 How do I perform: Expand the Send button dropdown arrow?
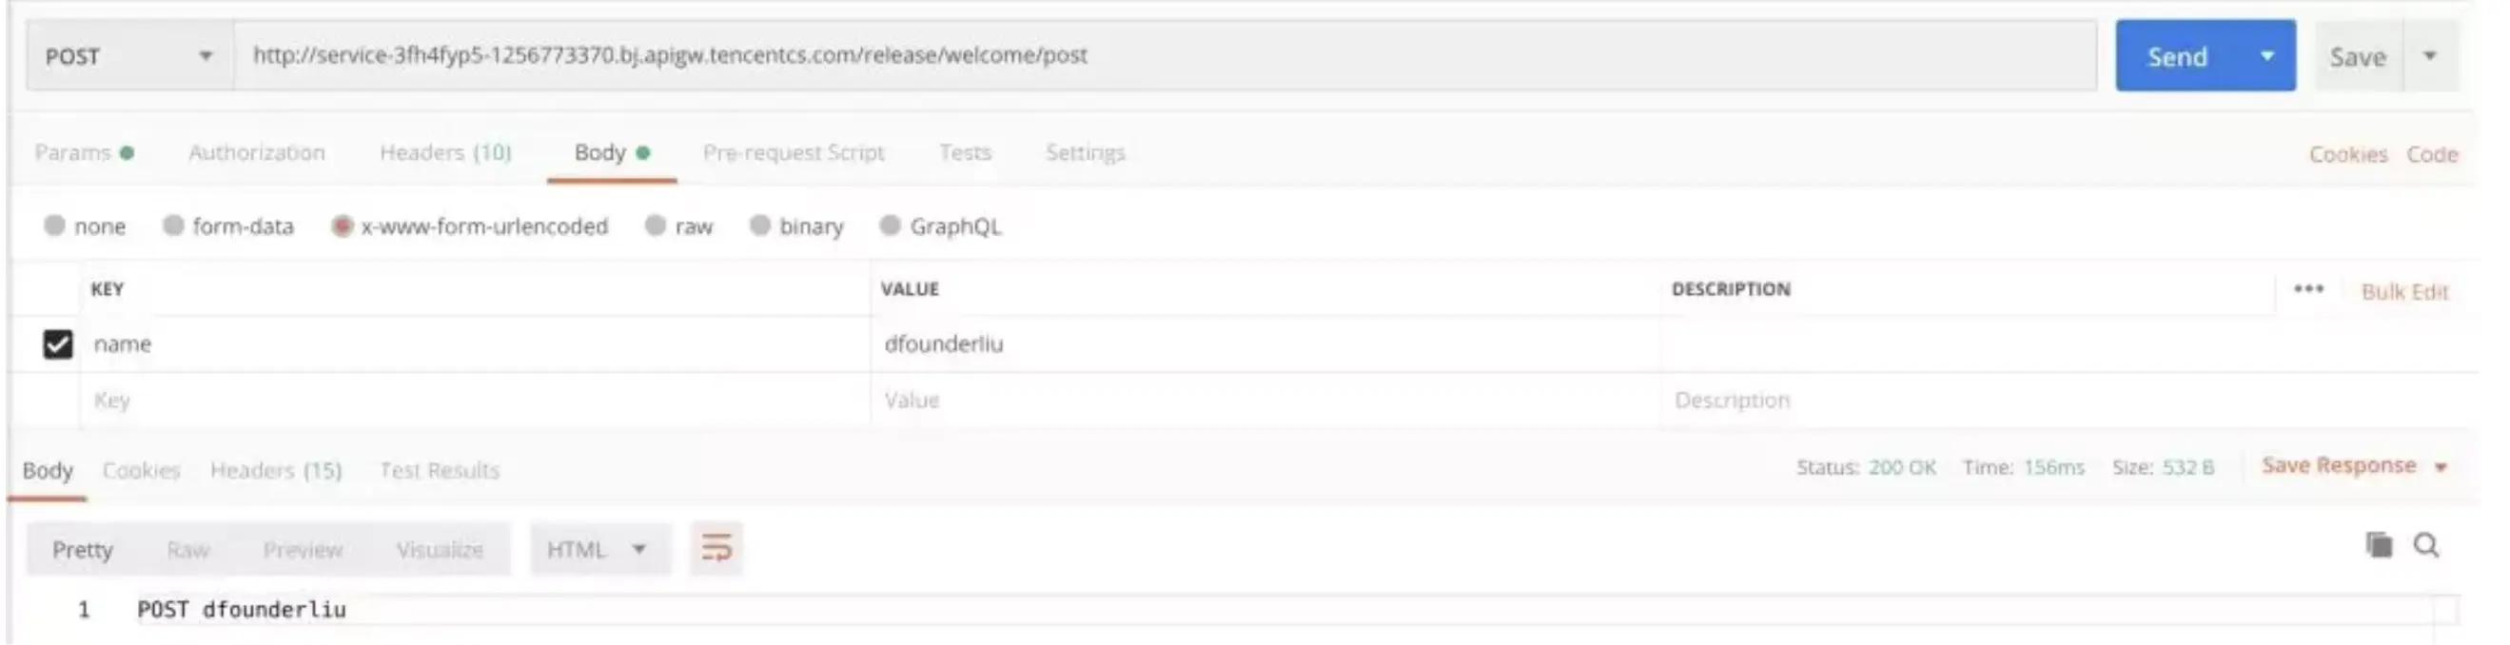[x=2267, y=56]
